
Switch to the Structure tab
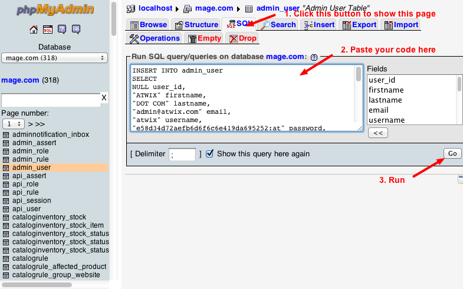coord(196,25)
